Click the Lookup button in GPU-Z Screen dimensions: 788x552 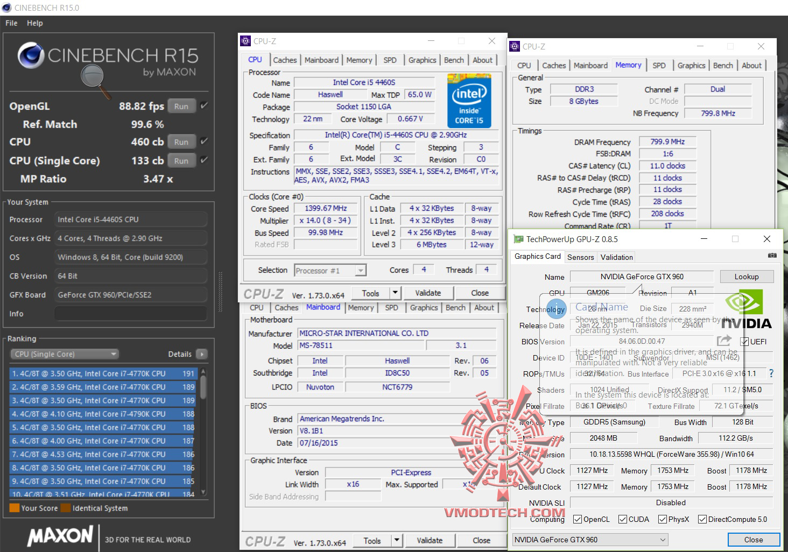pos(747,277)
